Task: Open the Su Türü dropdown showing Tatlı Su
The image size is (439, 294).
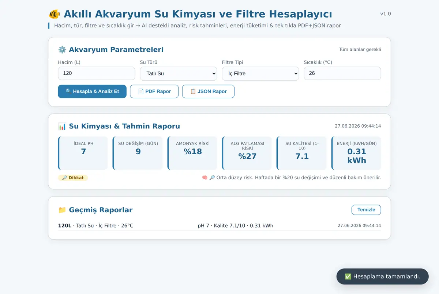Action: [x=179, y=73]
